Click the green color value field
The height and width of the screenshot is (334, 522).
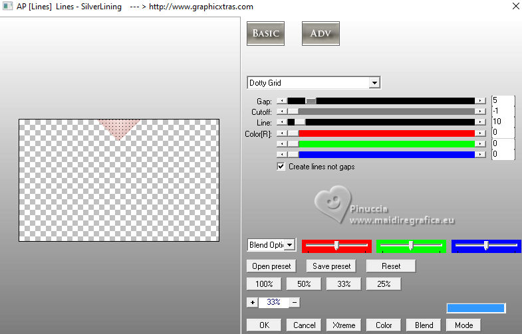pyautogui.click(x=503, y=143)
